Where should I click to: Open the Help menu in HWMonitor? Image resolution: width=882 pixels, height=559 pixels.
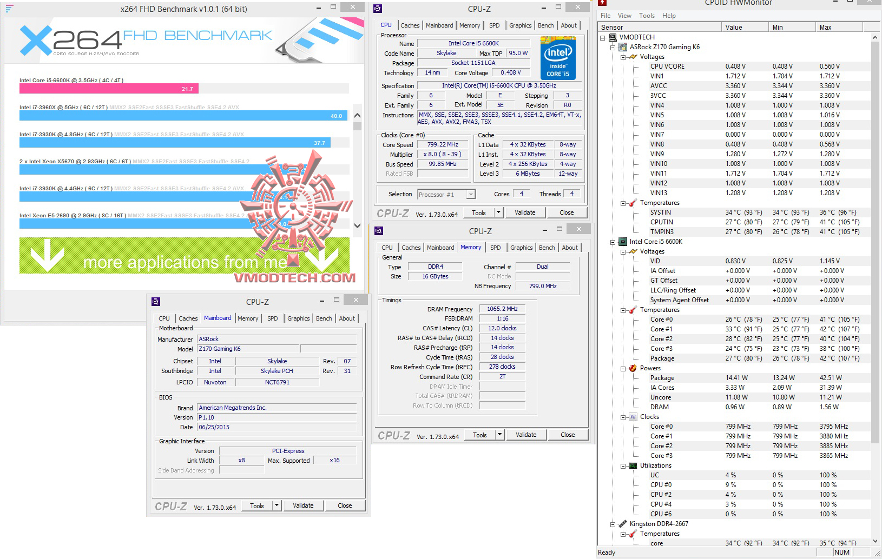click(669, 16)
